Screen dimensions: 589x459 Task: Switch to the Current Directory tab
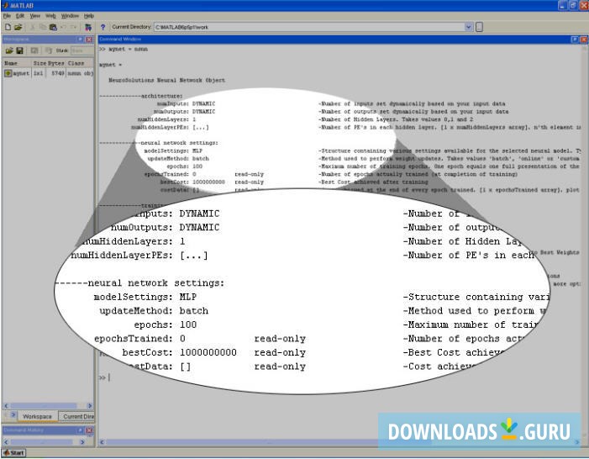pyautogui.click(x=77, y=416)
